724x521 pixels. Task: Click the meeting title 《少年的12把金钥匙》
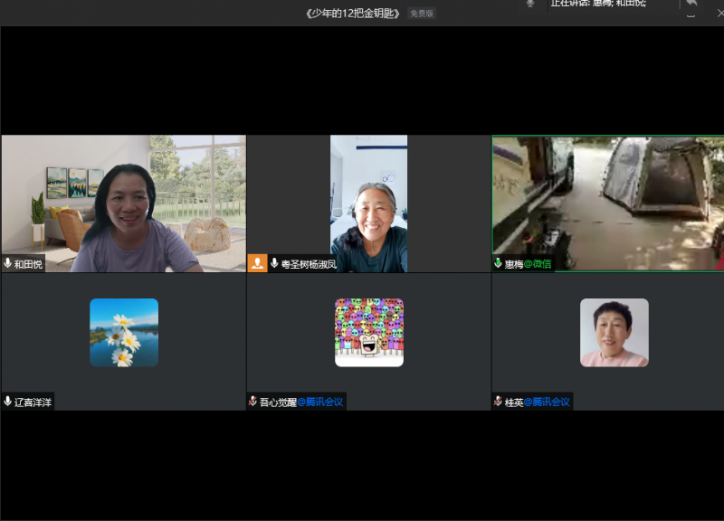pyautogui.click(x=353, y=14)
